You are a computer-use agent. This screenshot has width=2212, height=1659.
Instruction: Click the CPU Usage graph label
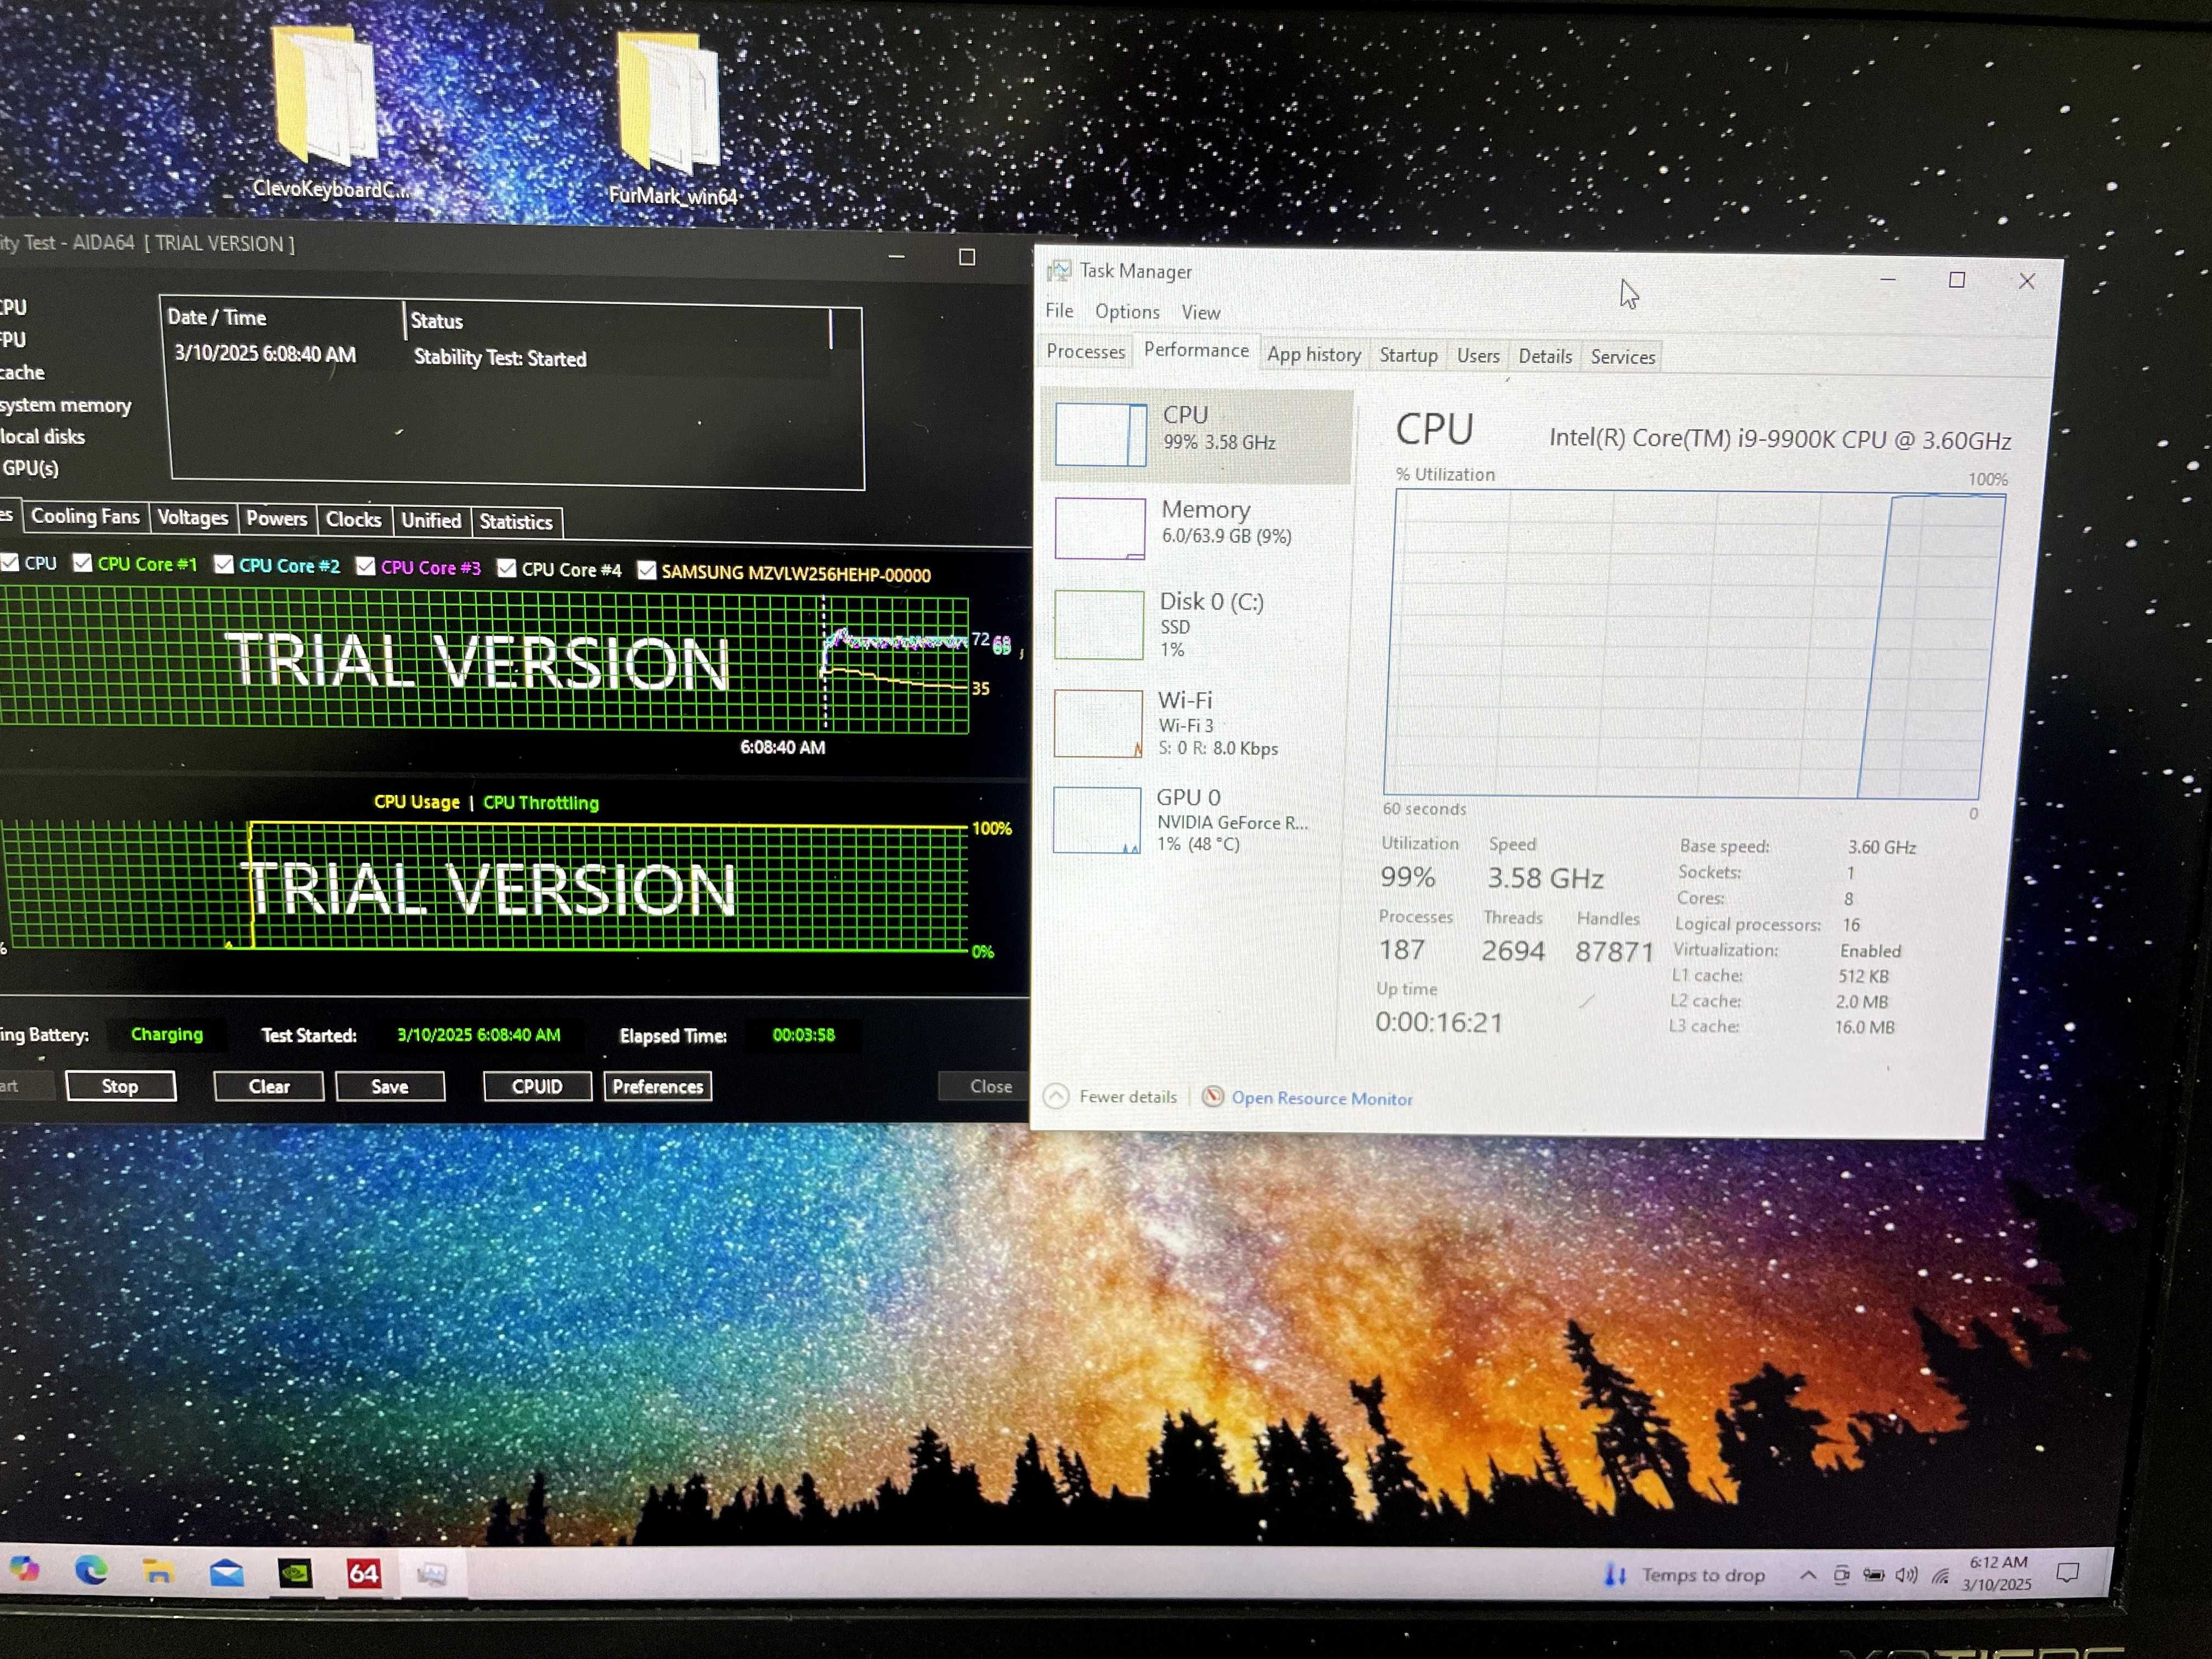(417, 802)
